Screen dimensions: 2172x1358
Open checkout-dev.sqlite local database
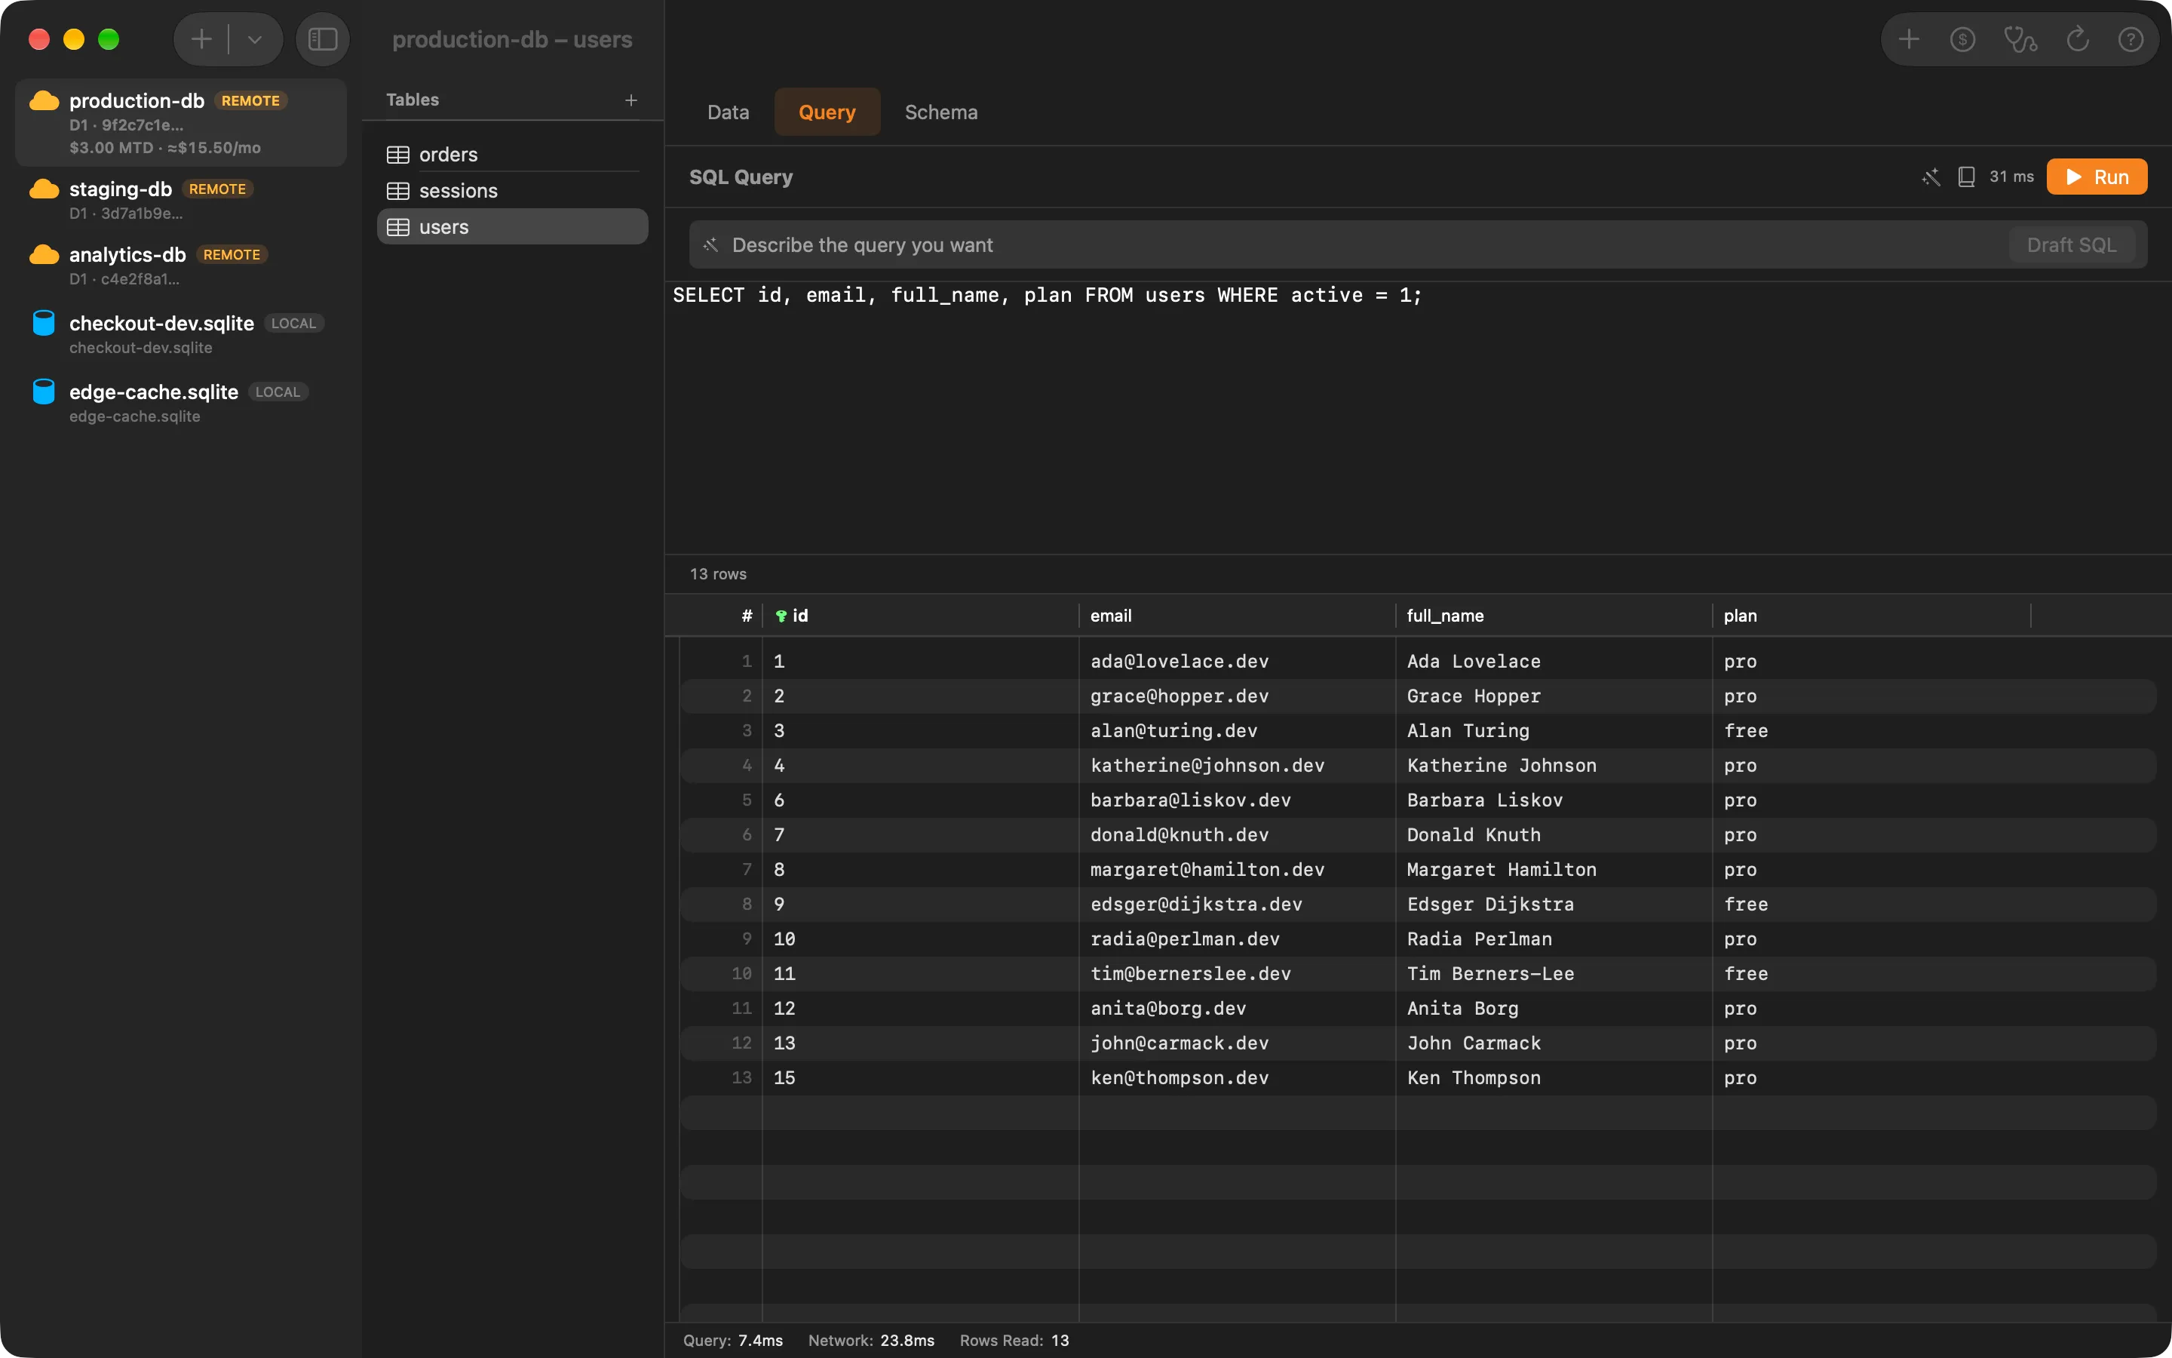coord(181,334)
